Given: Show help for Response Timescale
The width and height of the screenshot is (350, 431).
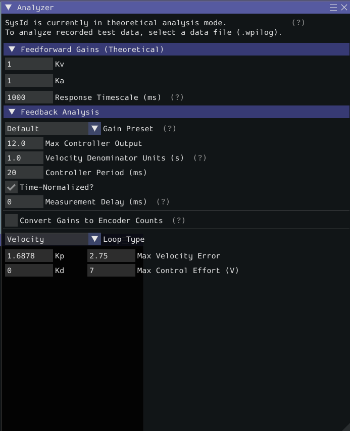Looking at the screenshot, I should [x=177, y=97].
